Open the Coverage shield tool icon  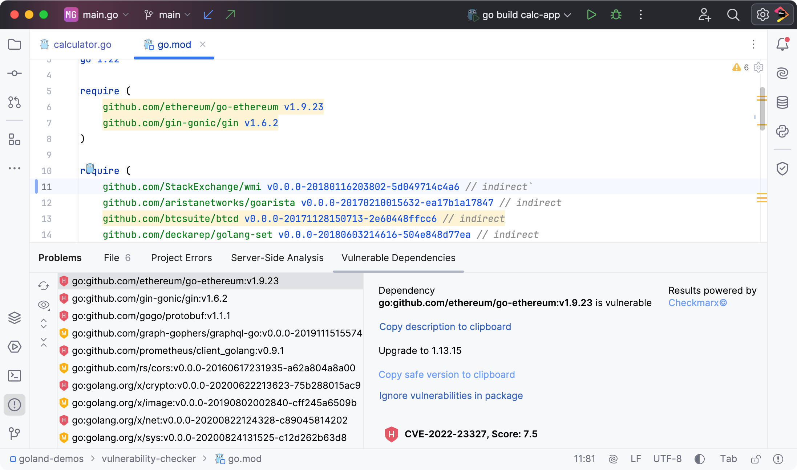(782, 169)
